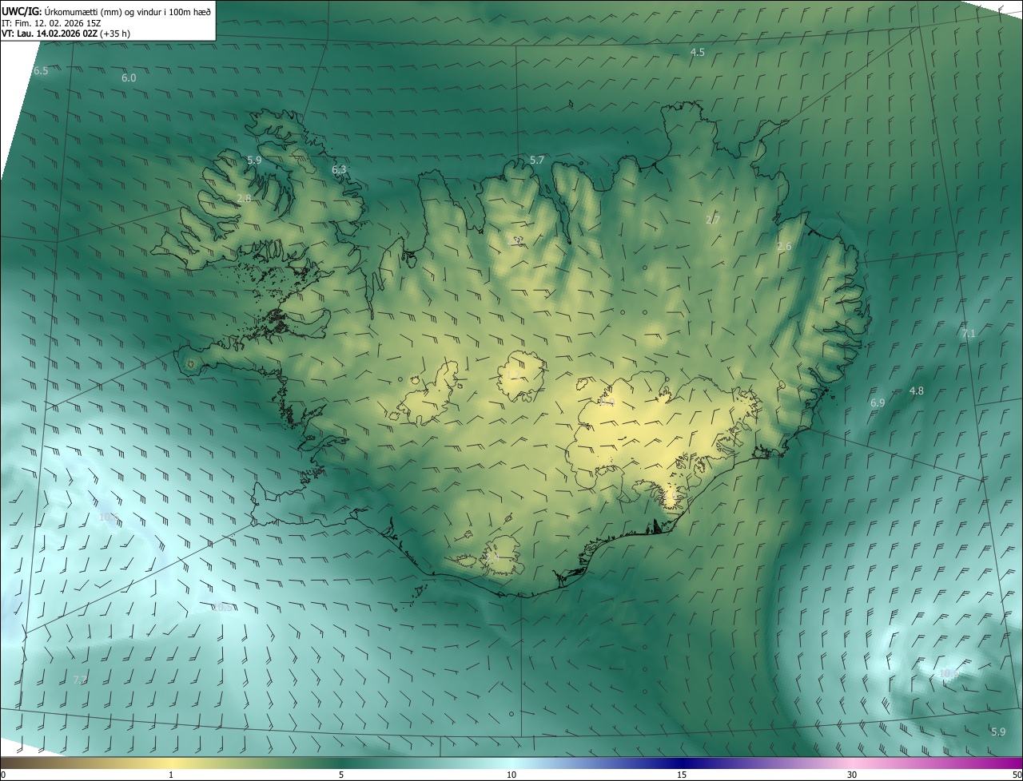This screenshot has width=1023, height=781.
Task: Click the 6.3 value label on the map
Action: pos(340,170)
